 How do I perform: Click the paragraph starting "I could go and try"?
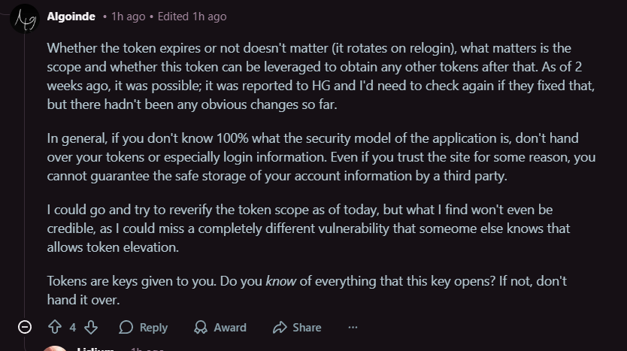[x=308, y=228]
